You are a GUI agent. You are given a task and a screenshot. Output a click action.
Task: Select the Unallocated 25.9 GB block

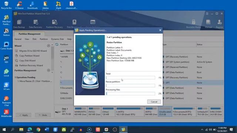[165, 111]
